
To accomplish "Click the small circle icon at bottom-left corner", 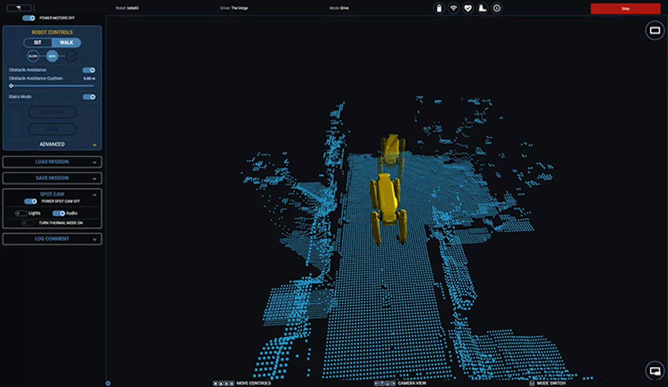I will pyautogui.click(x=108, y=384).
